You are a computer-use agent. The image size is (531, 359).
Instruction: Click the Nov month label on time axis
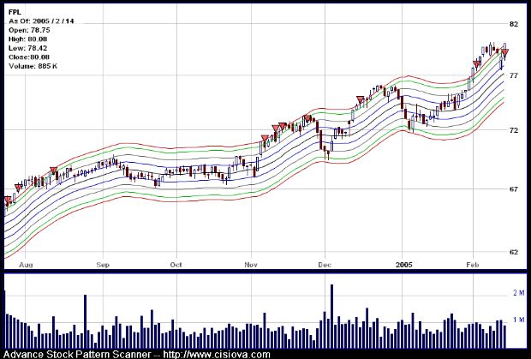[x=251, y=265]
